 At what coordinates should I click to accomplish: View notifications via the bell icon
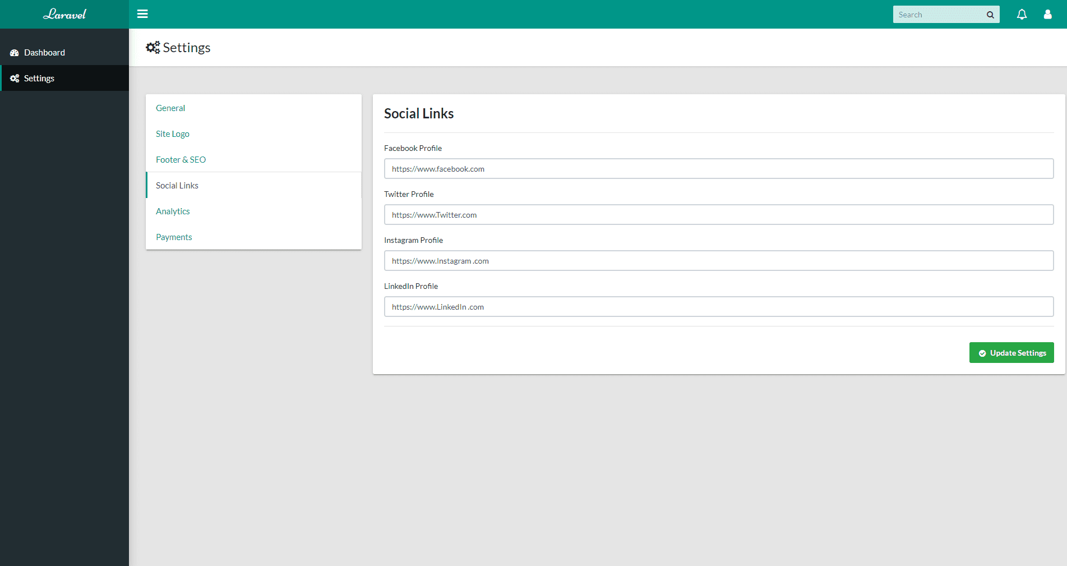1022,14
